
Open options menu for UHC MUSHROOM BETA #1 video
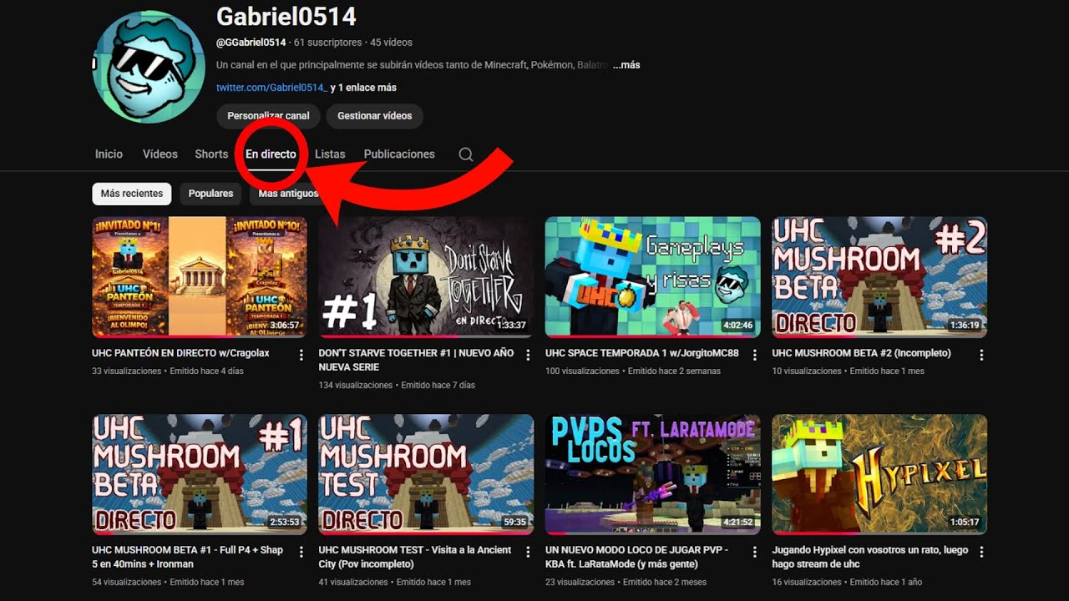301,552
